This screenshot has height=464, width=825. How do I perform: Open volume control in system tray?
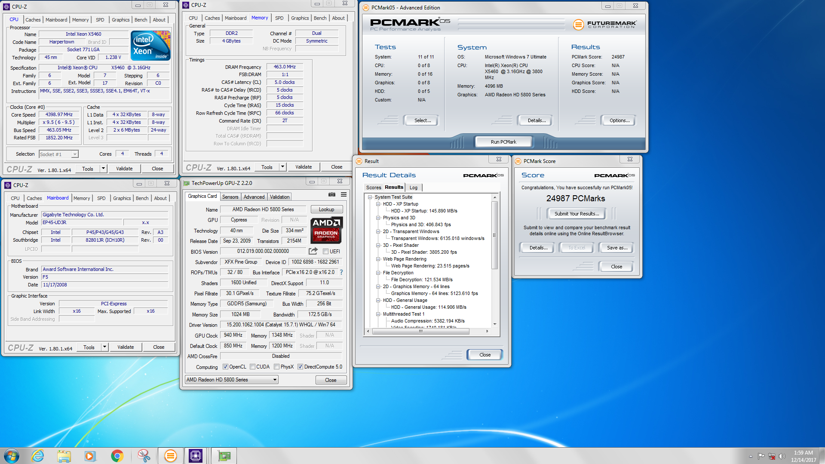(782, 456)
